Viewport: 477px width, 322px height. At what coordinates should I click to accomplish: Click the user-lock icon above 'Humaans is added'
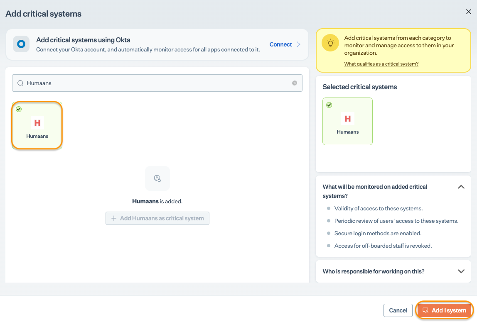pyautogui.click(x=157, y=178)
